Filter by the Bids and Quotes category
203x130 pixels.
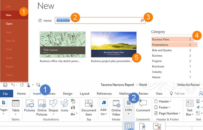pos(173,50)
